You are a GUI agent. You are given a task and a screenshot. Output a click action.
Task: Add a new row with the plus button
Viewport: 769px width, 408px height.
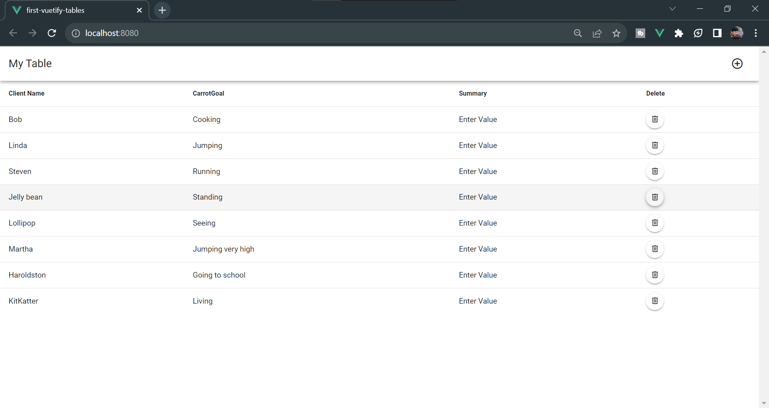737,63
